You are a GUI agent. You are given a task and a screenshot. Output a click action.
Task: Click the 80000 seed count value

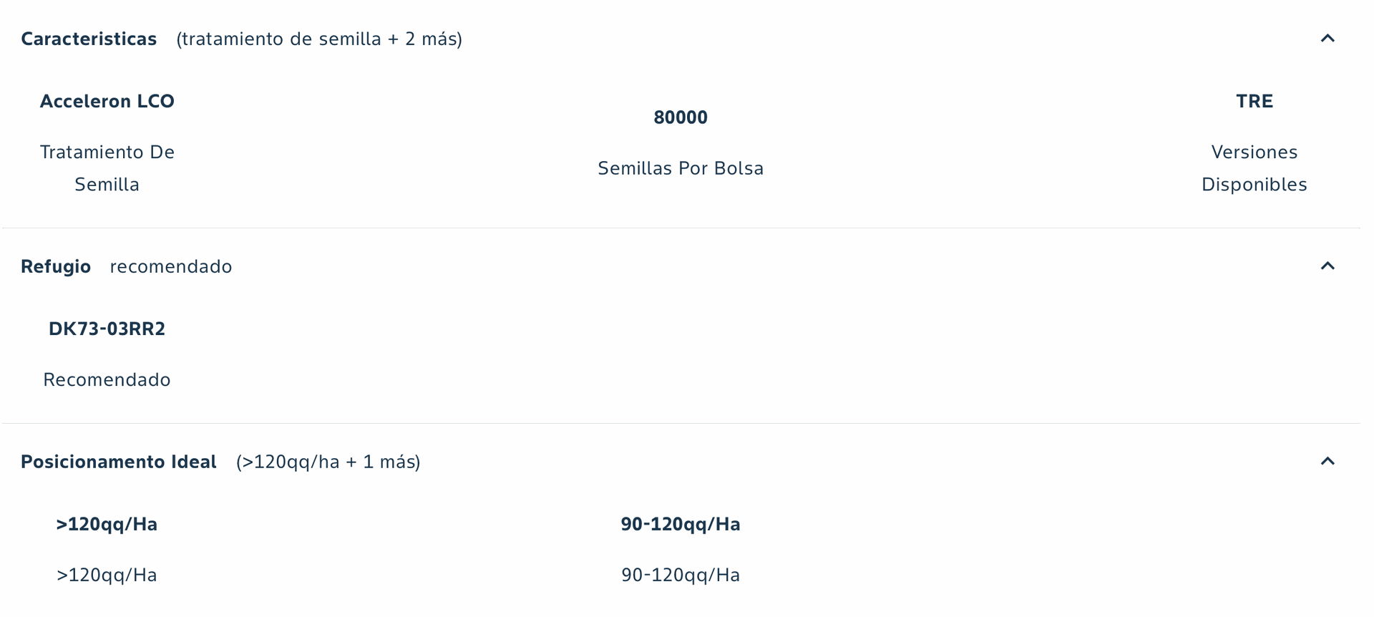[681, 117]
